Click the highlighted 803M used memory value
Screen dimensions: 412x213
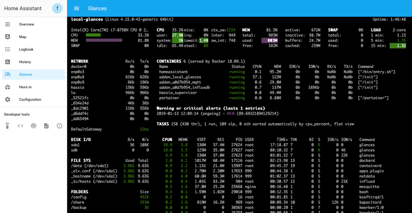[x=269, y=40]
